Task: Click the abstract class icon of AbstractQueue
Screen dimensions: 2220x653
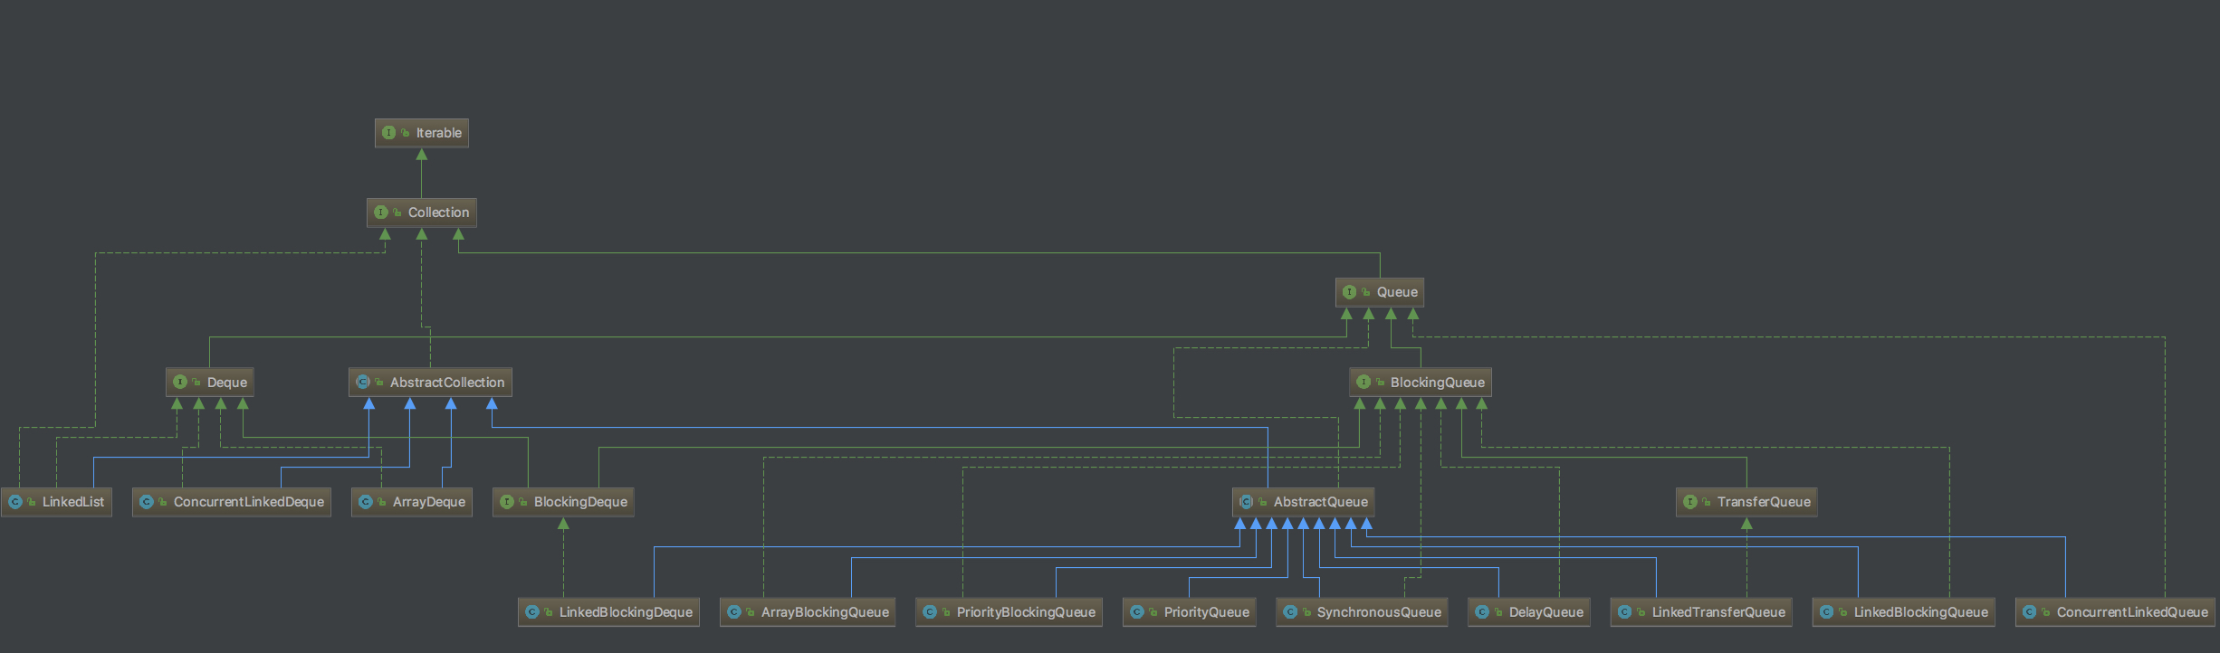Action: [1246, 502]
